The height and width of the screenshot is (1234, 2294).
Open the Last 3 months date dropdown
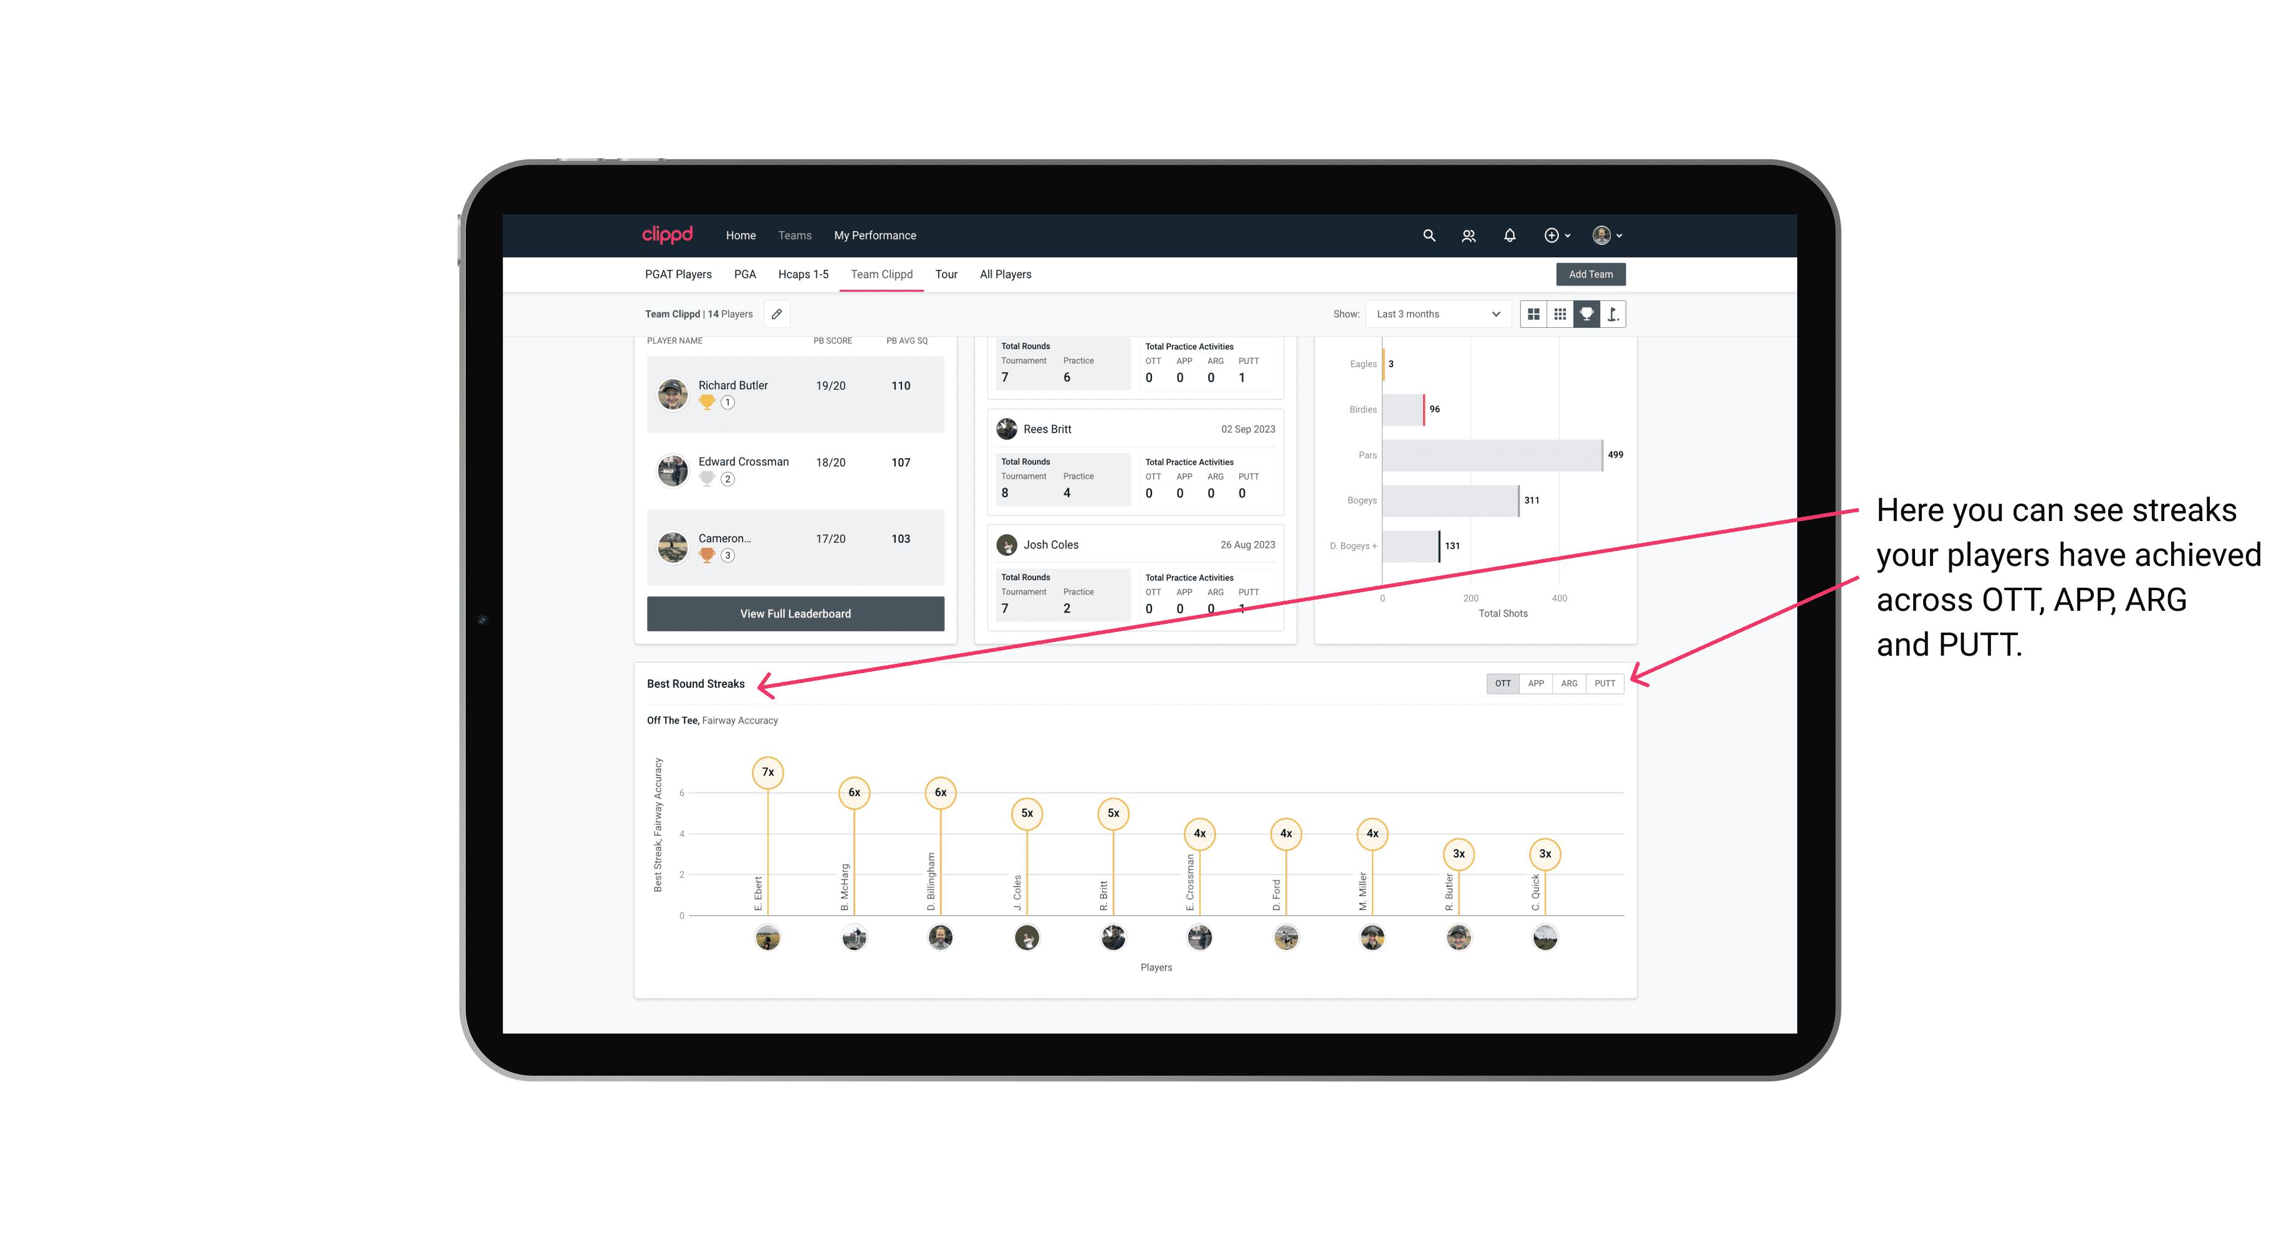point(1434,315)
